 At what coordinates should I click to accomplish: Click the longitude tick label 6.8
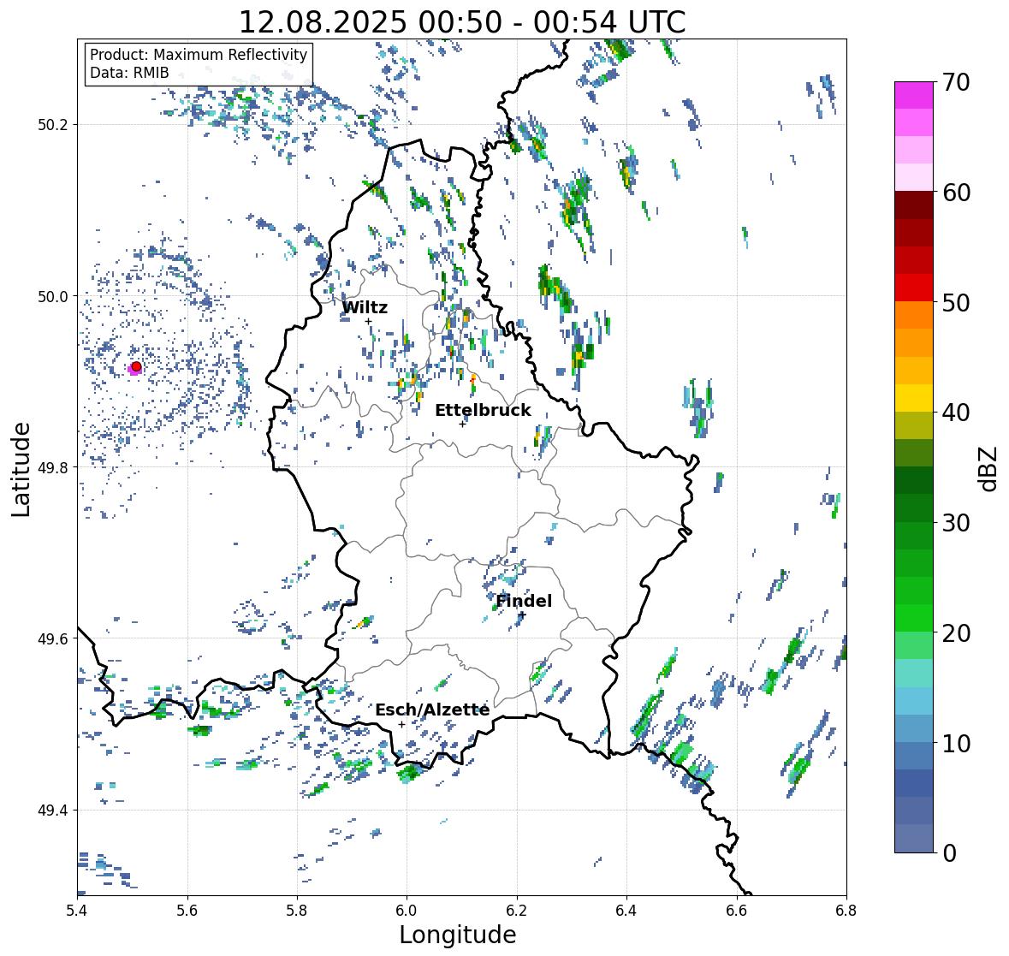pyautogui.click(x=846, y=910)
